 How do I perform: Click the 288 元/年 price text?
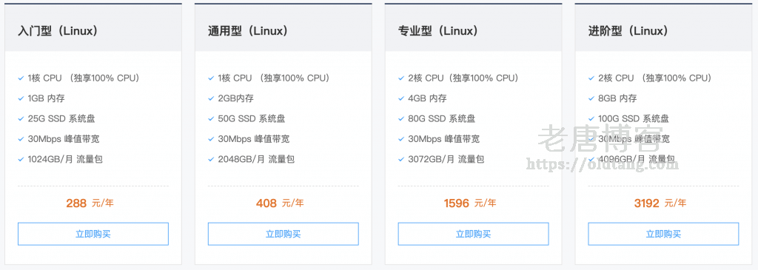point(90,203)
